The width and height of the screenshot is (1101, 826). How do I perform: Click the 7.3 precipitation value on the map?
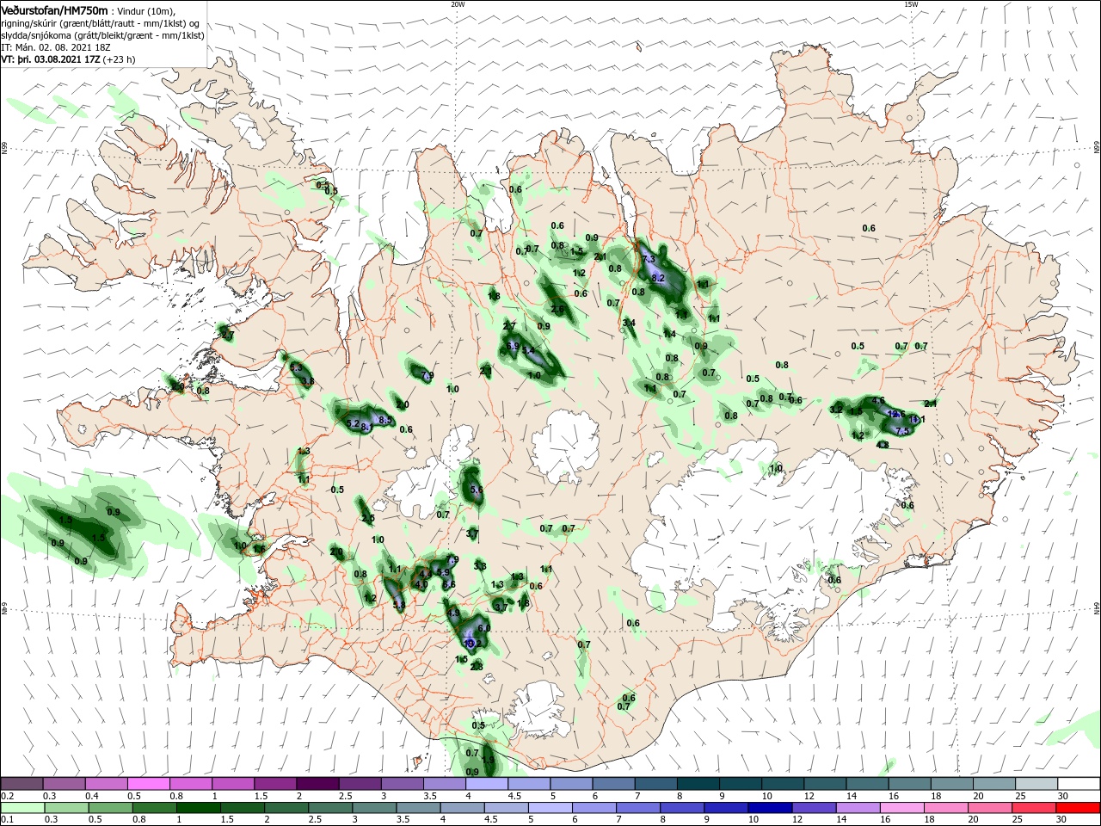[649, 259]
